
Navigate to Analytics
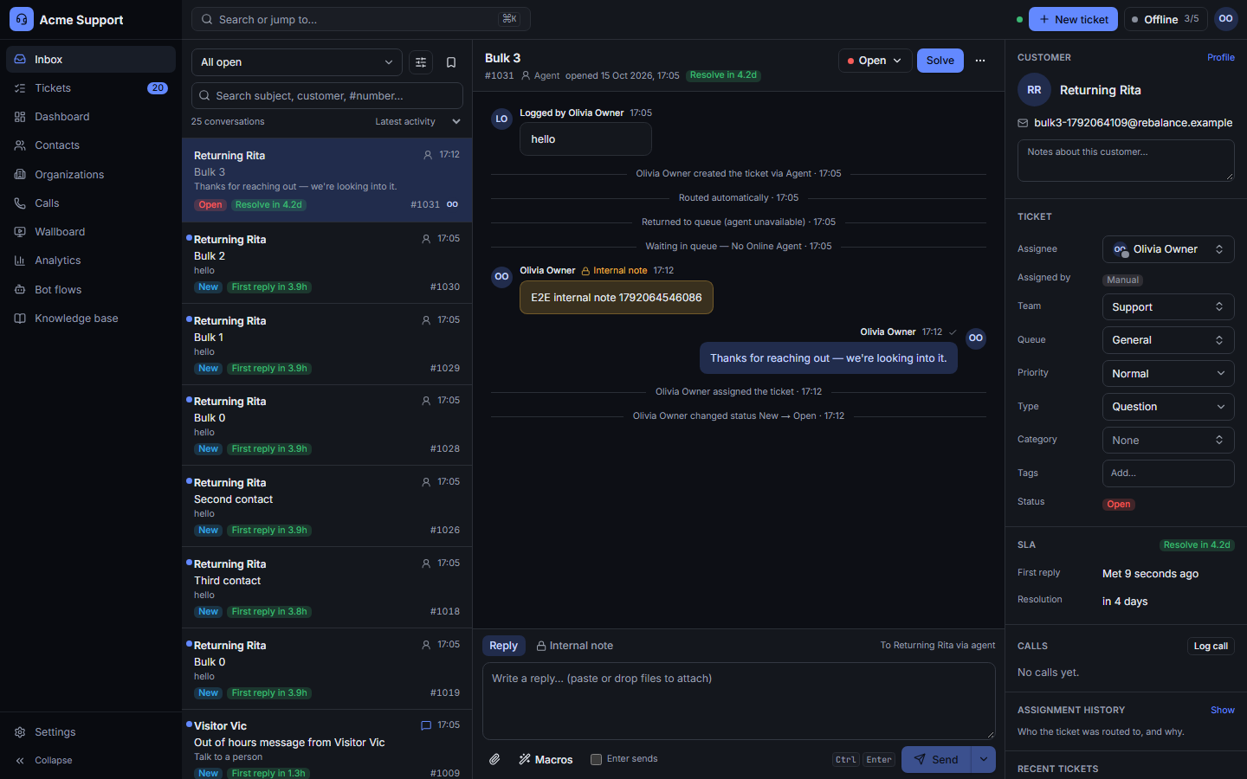(x=91, y=261)
